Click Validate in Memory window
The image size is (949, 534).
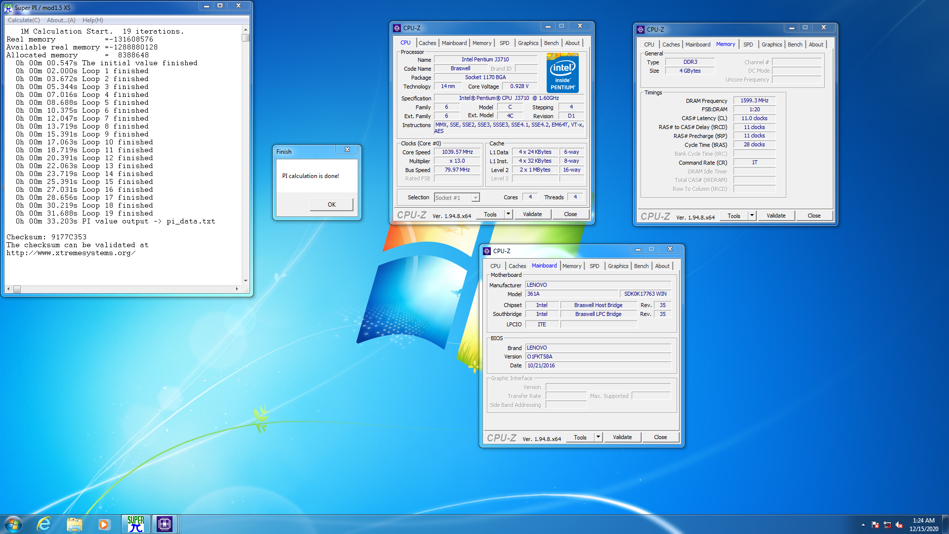click(x=776, y=216)
